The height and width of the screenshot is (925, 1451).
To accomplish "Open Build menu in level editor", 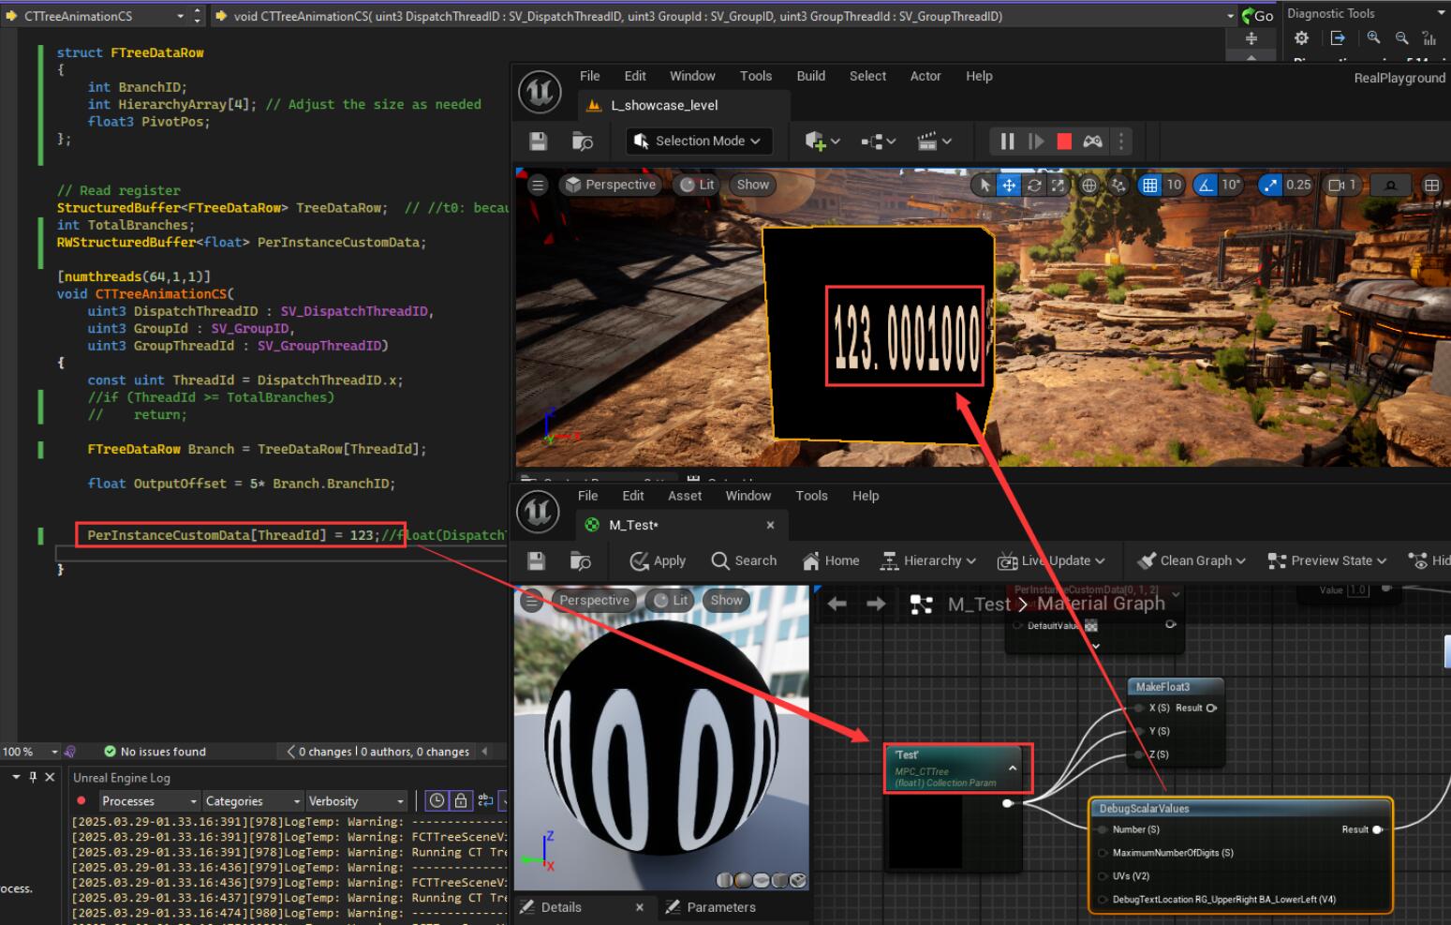I will [811, 76].
